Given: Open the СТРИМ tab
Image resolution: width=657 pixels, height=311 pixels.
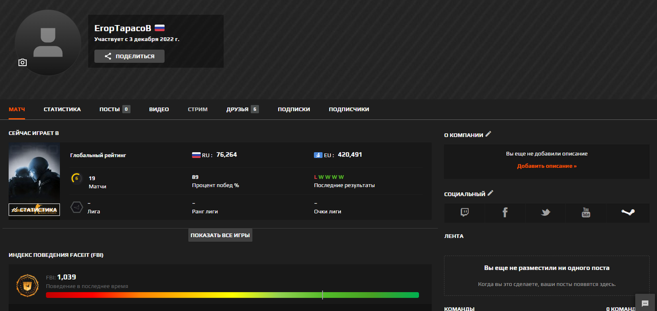Looking at the screenshot, I should pyautogui.click(x=198, y=109).
